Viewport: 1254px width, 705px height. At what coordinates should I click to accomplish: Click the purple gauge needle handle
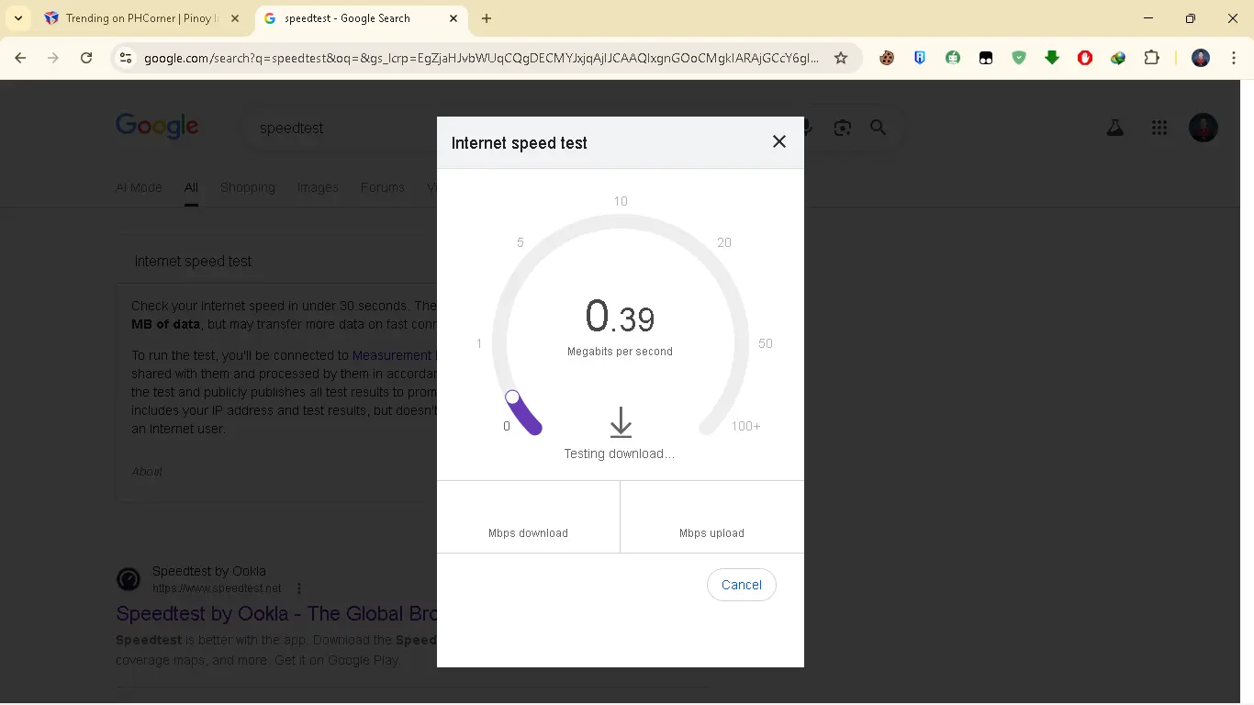[x=513, y=397]
